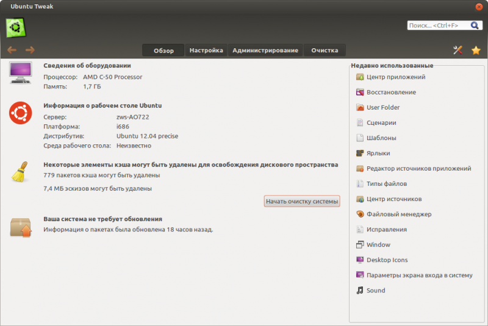This screenshot has width=488, height=326.
Task: Open Центр источников entry
Action: [394, 199]
